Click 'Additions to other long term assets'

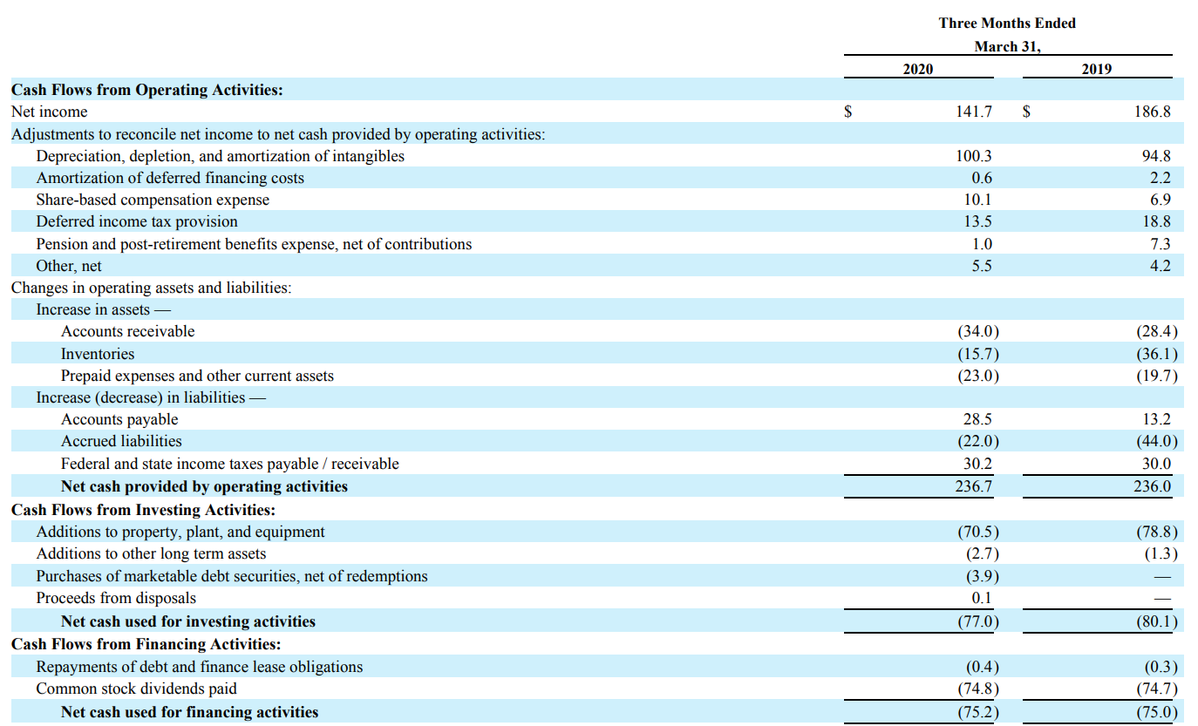point(151,553)
